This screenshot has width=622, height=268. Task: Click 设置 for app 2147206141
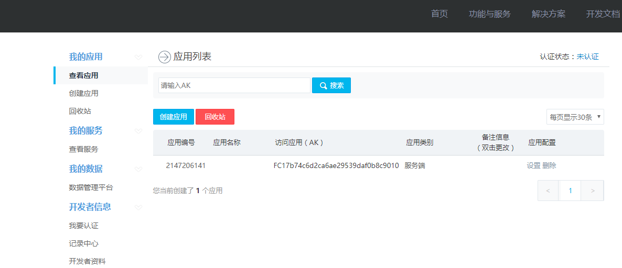[x=533, y=165]
